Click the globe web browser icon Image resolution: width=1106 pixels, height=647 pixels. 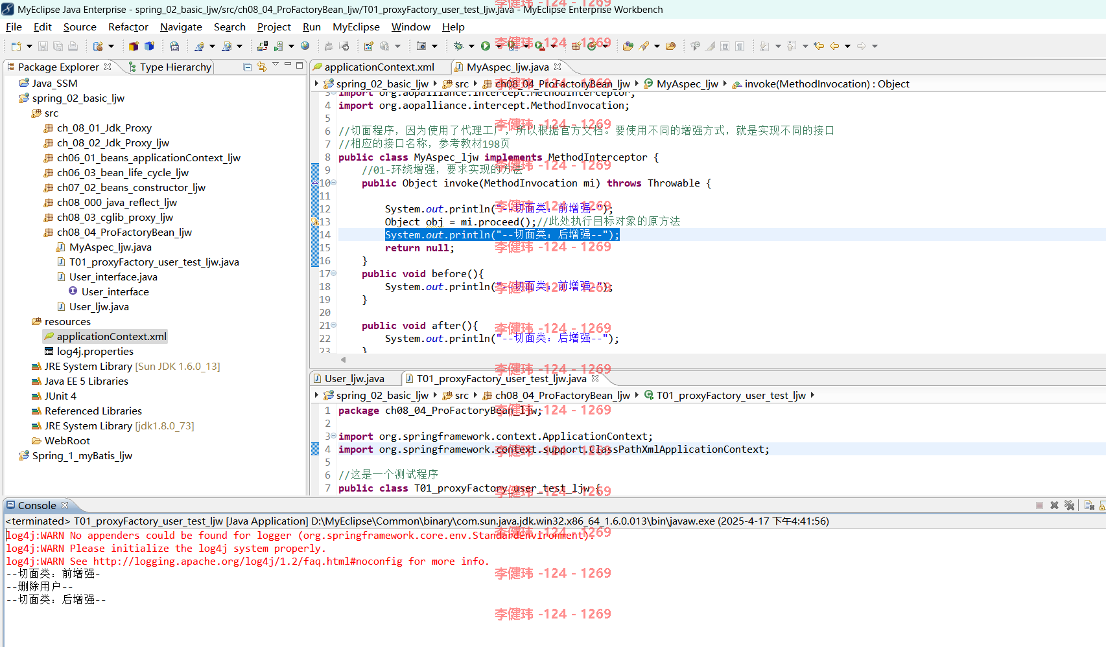(305, 46)
